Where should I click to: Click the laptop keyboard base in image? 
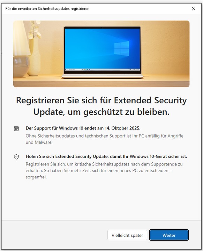pyautogui.click(x=103, y=76)
